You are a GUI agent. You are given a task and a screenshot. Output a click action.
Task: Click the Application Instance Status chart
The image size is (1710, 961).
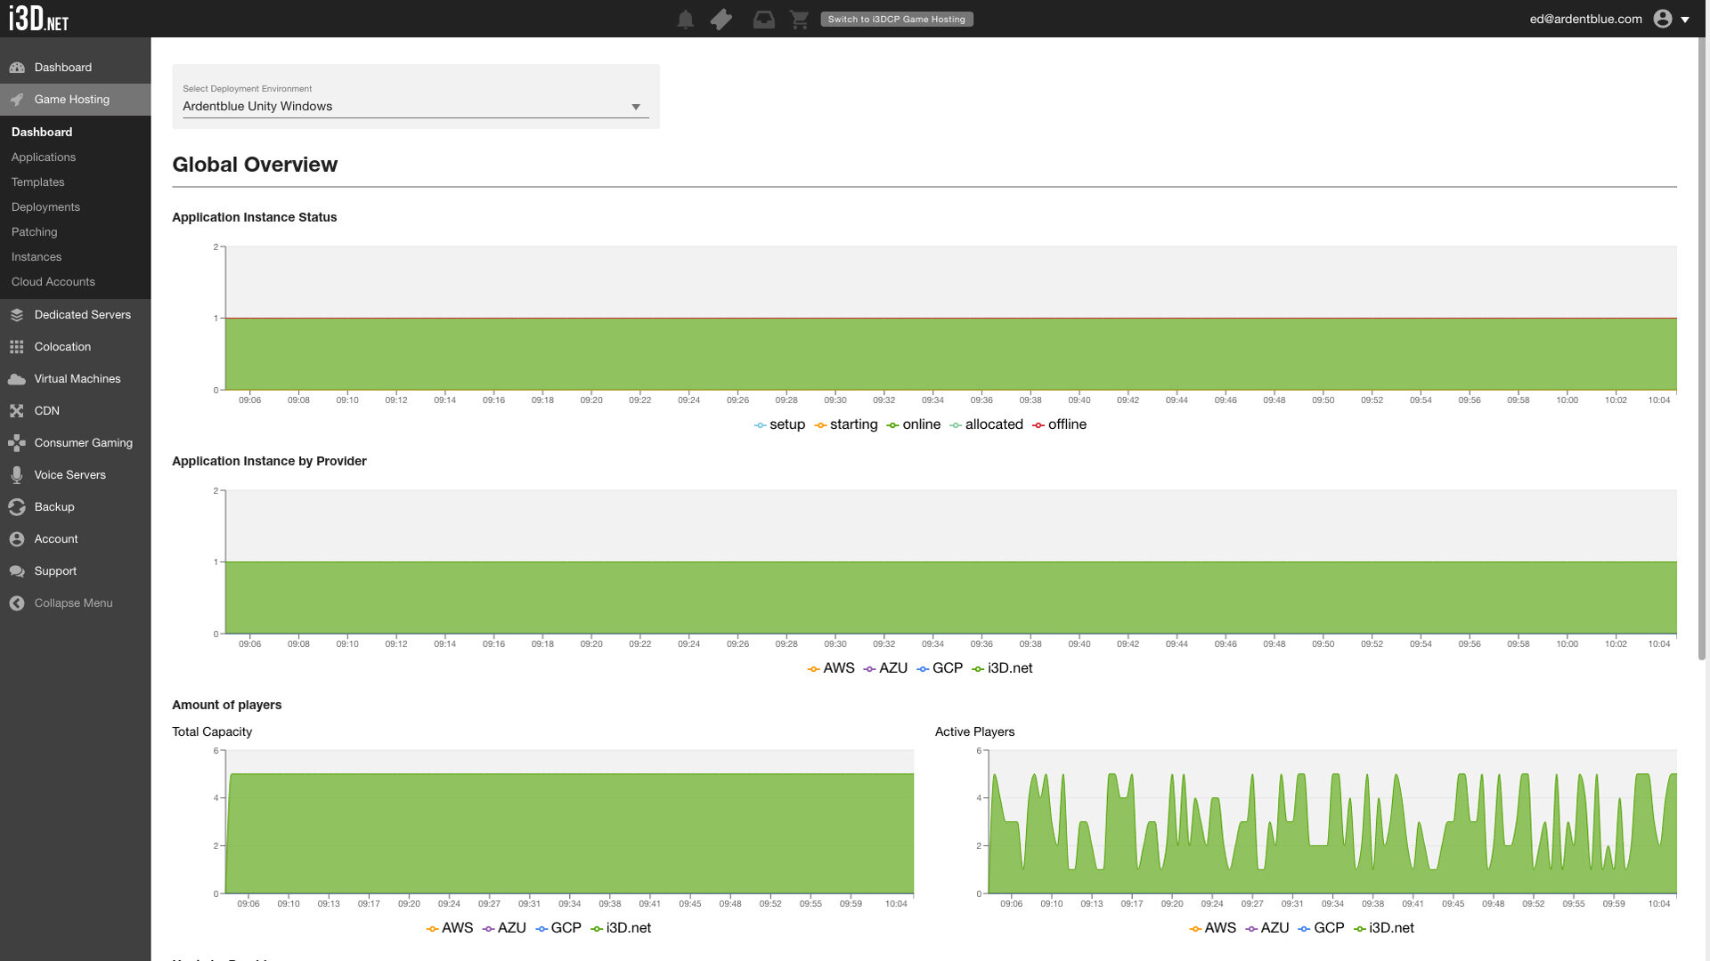(951, 319)
